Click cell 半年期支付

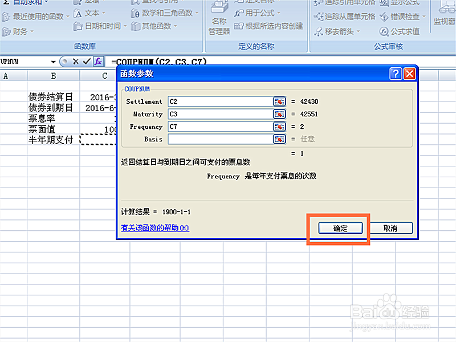[54, 140]
